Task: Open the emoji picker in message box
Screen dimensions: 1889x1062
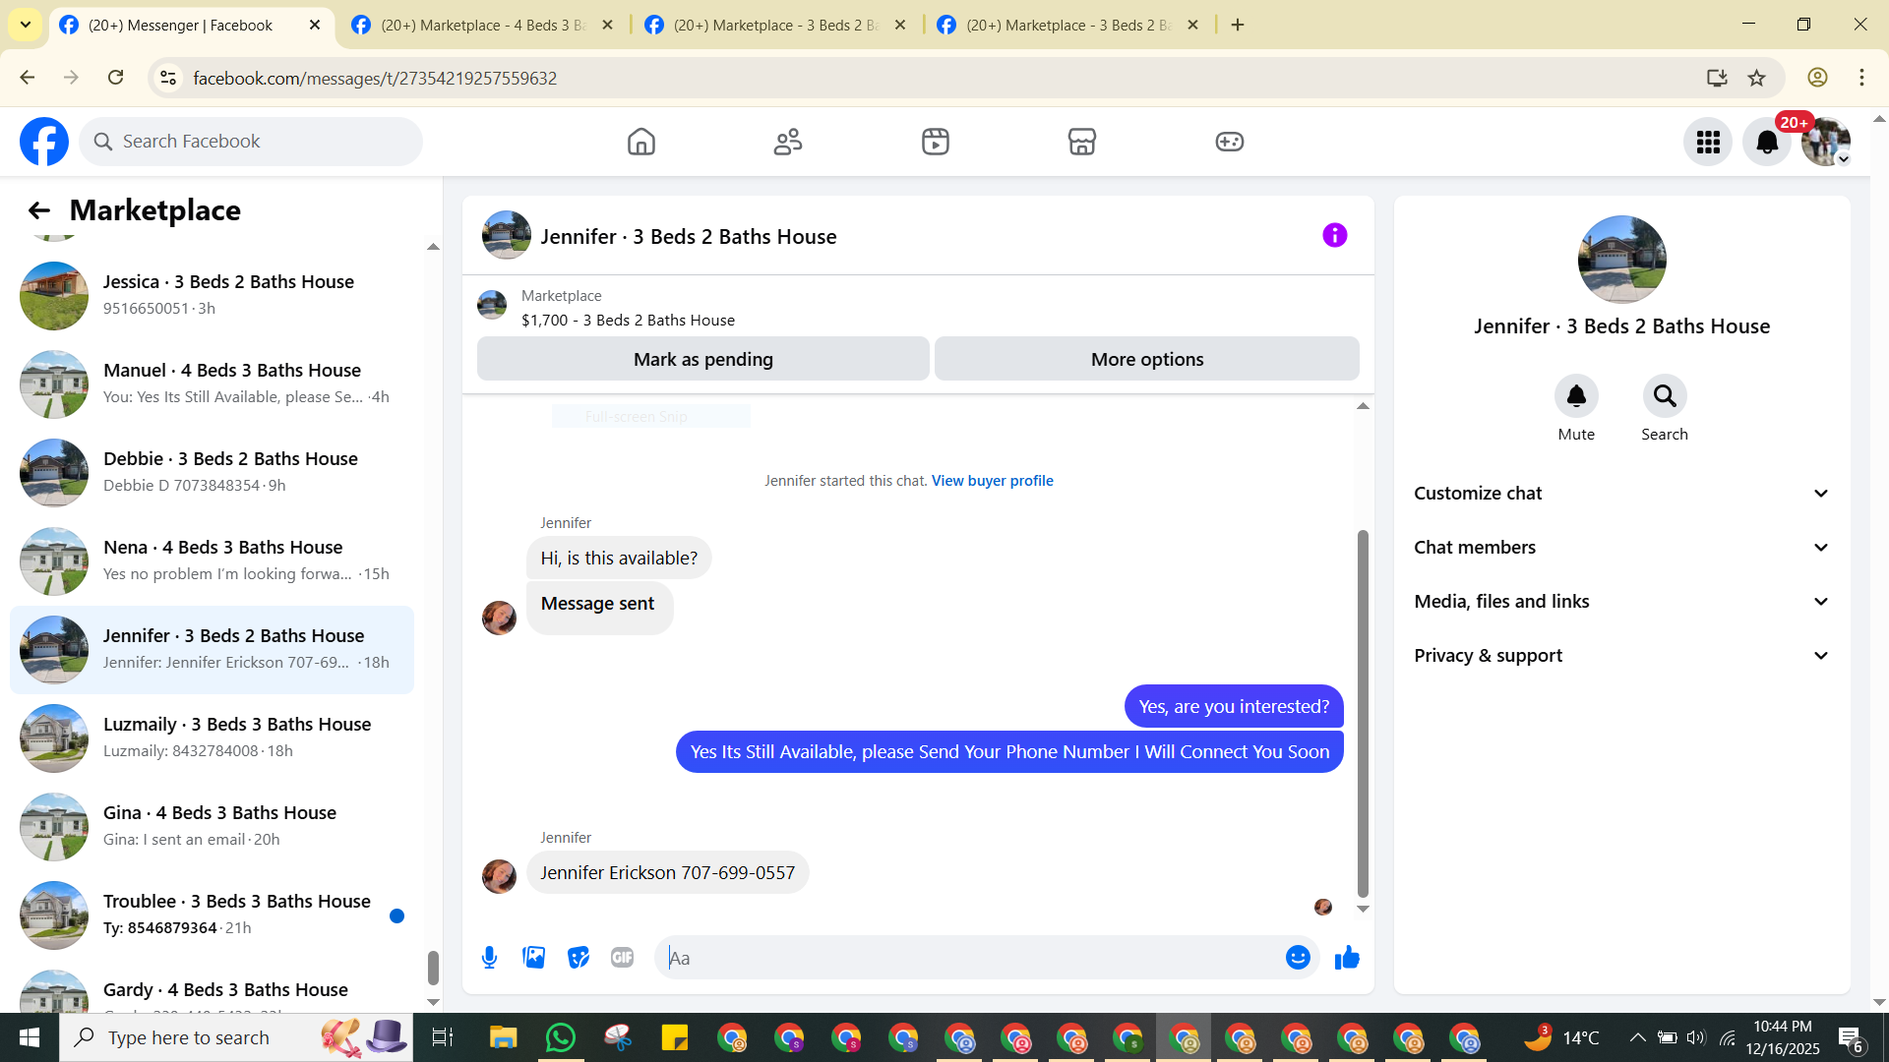Action: 1298,958
